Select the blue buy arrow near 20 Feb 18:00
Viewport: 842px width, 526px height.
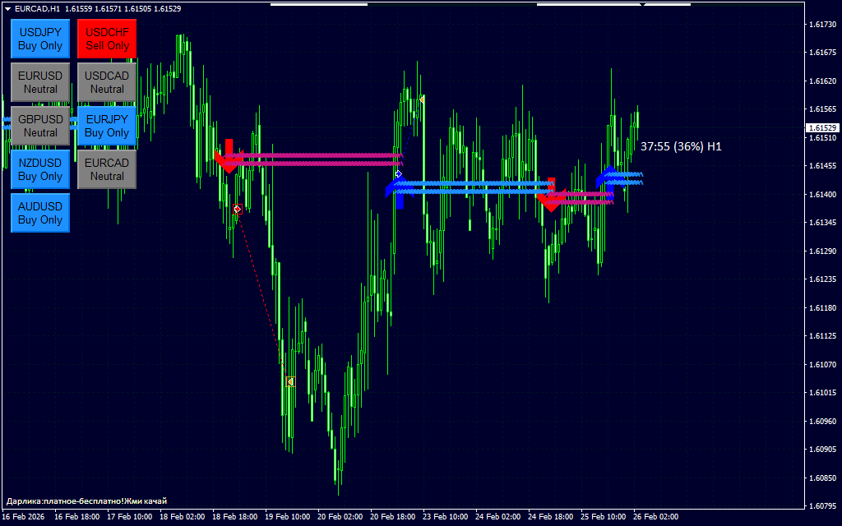pos(399,193)
